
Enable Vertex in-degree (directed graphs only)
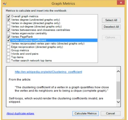coord(8,23)
